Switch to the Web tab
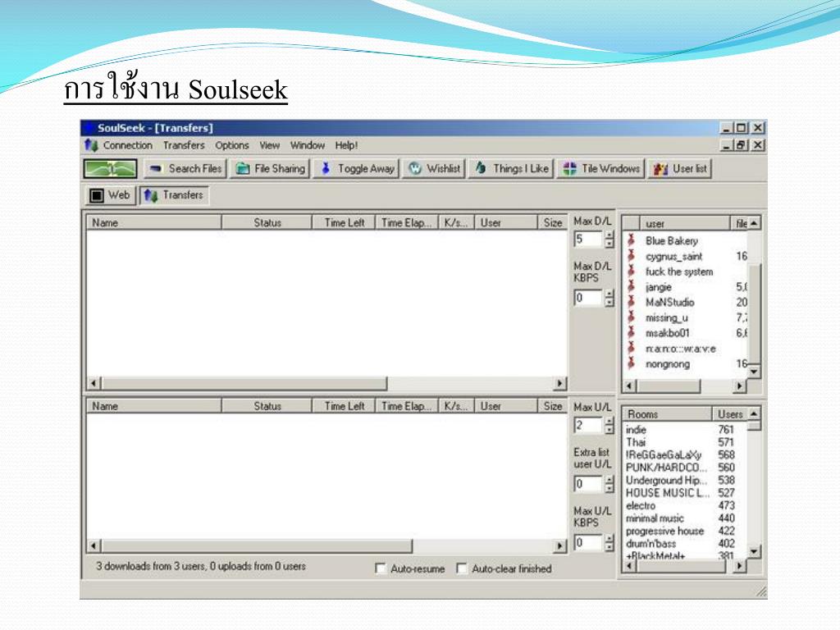The height and width of the screenshot is (630, 840). click(x=110, y=195)
